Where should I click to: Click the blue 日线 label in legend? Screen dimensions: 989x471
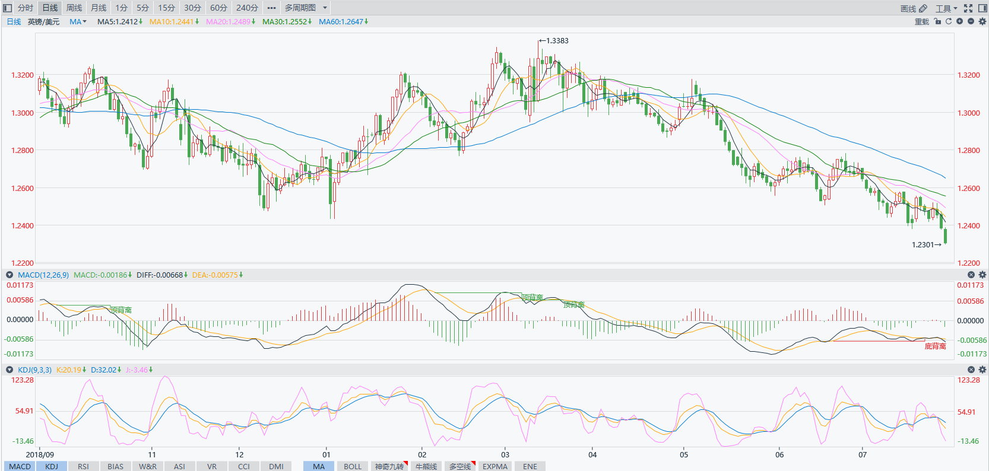pyautogui.click(x=14, y=21)
